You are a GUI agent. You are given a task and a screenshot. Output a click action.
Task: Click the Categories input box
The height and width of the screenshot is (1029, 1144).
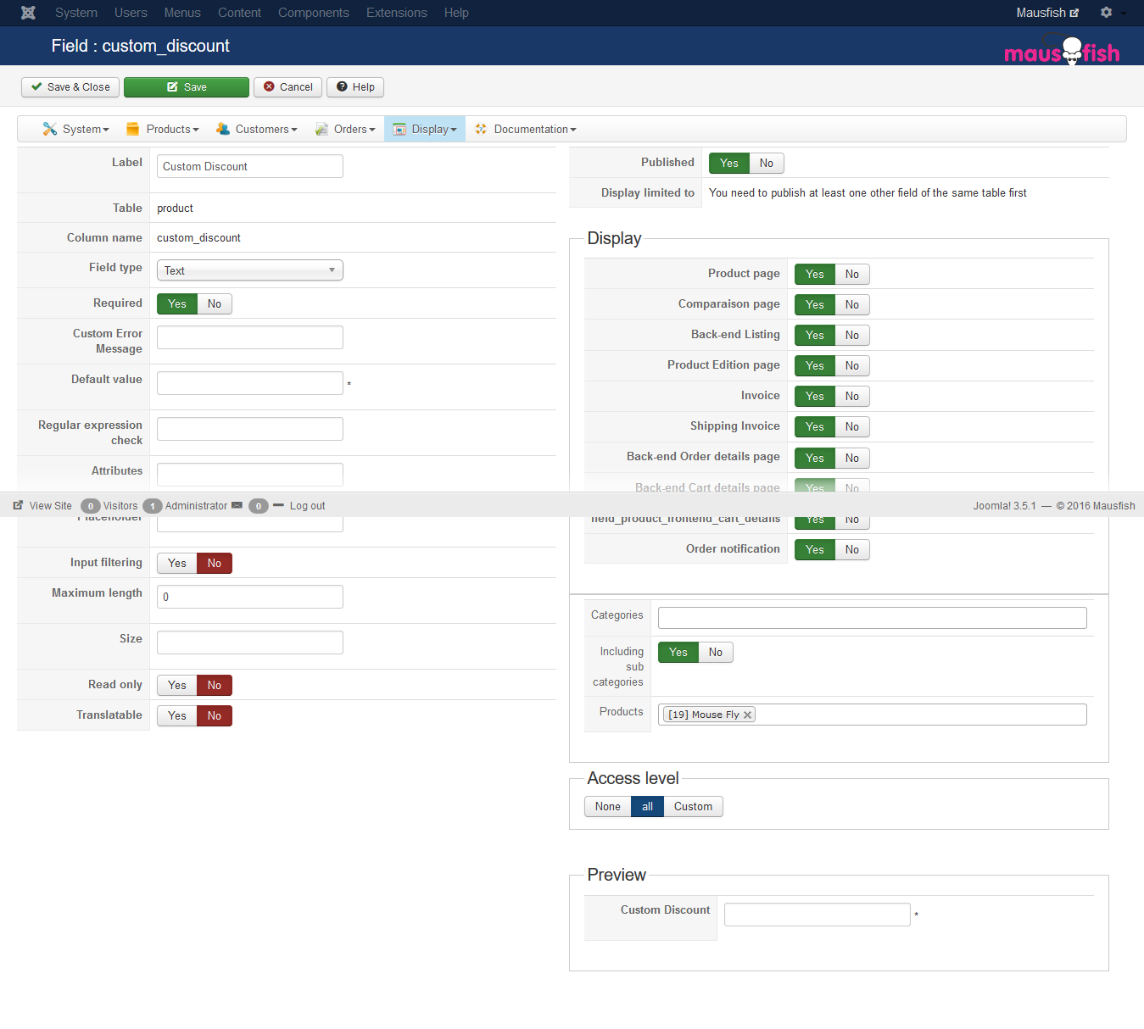(x=873, y=618)
